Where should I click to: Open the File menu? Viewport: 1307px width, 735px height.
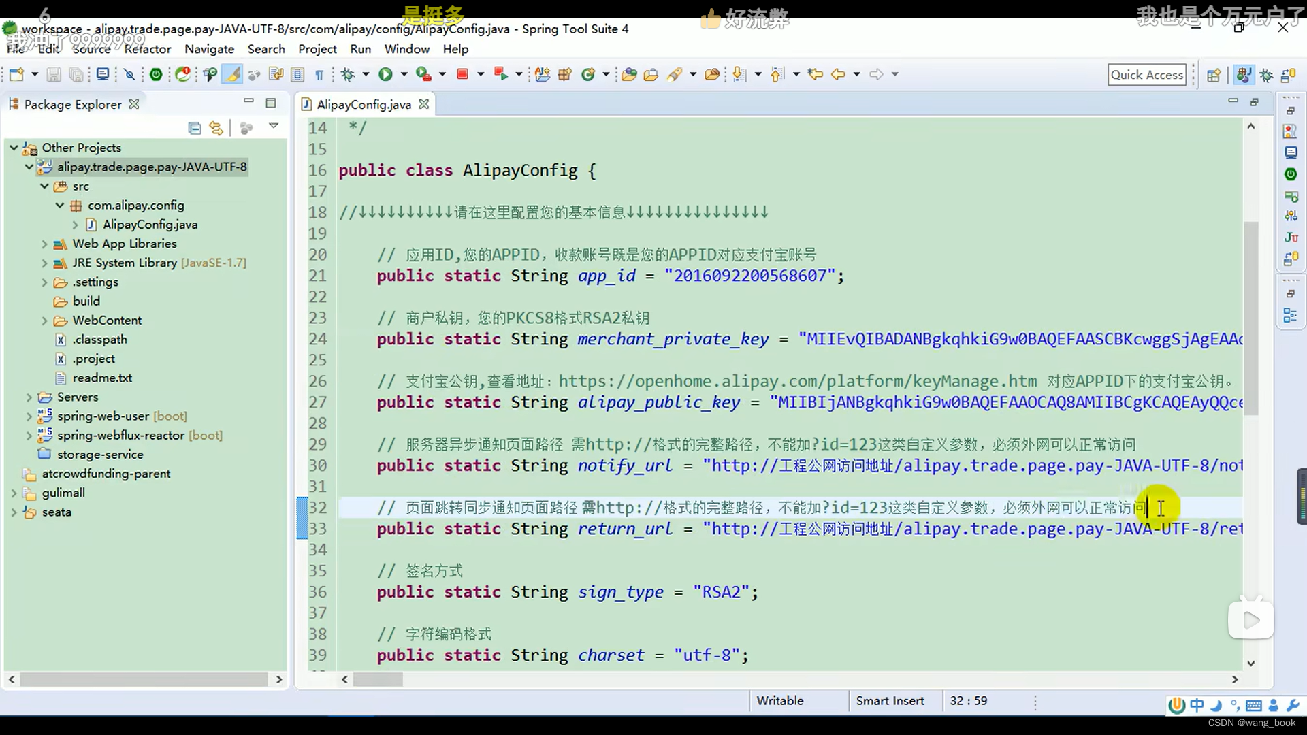[15, 49]
